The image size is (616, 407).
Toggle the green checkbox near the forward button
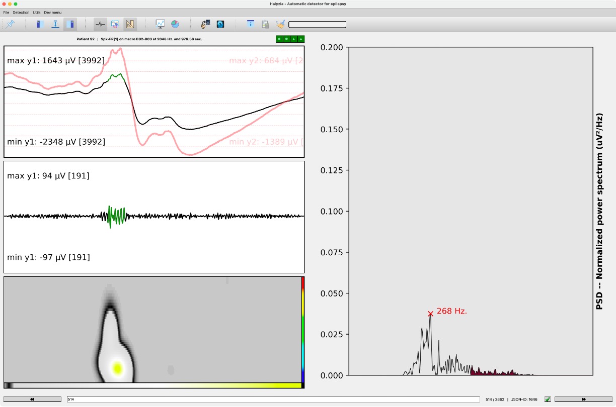pyautogui.click(x=547, y=399)
